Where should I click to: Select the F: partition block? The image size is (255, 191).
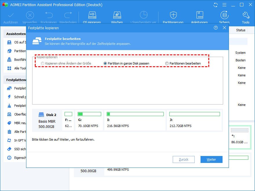click(x=68, y=120)
